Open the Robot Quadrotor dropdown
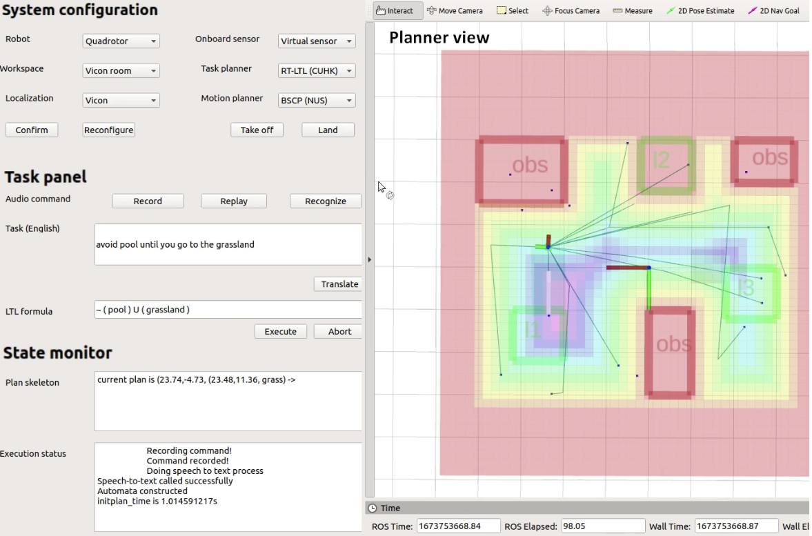The height and width of the screenshot is (536, 812). [121, 41]
